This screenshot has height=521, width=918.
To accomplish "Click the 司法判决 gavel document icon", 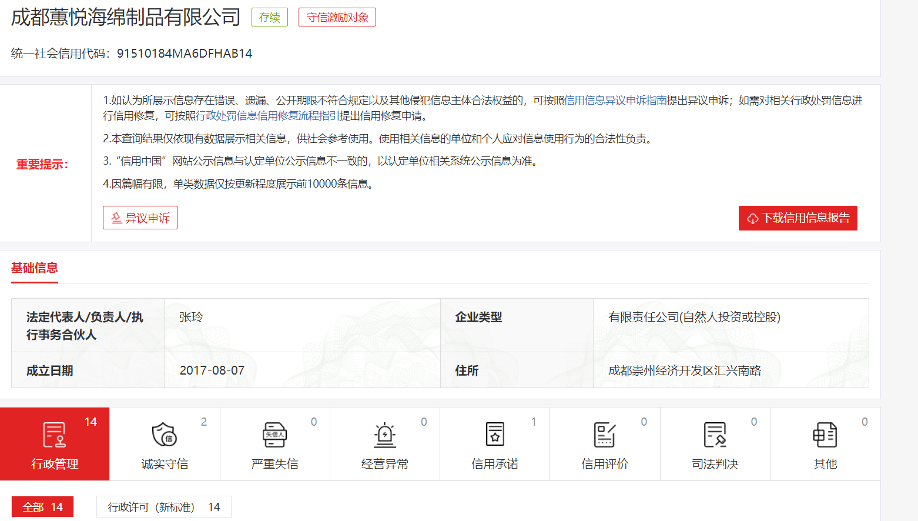I will [x=715, y=435].
